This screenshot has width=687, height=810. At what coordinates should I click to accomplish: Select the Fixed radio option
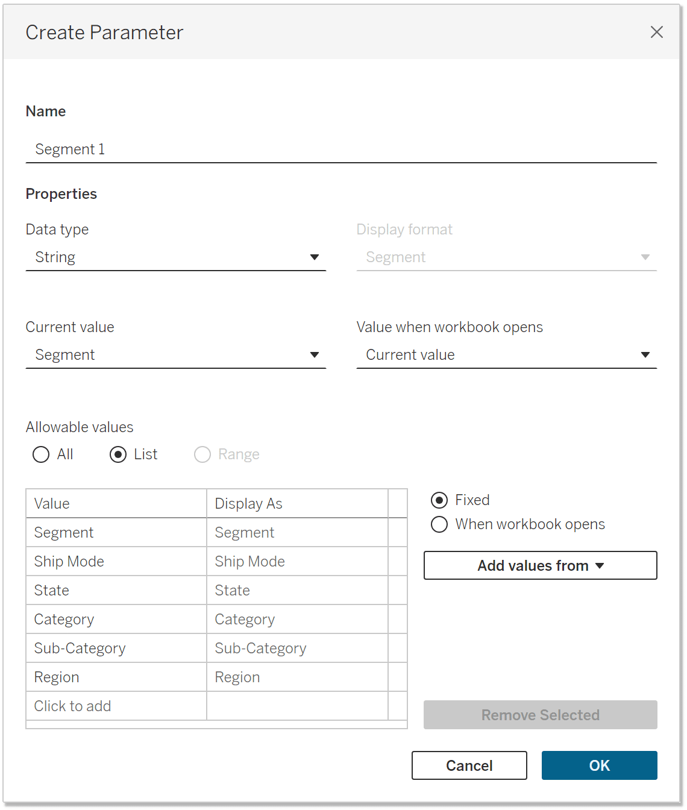(x=439, y=500)
